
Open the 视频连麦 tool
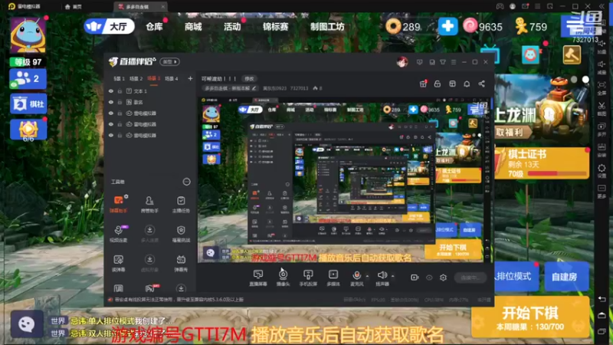pyautogui.click(x=119, y=233)
